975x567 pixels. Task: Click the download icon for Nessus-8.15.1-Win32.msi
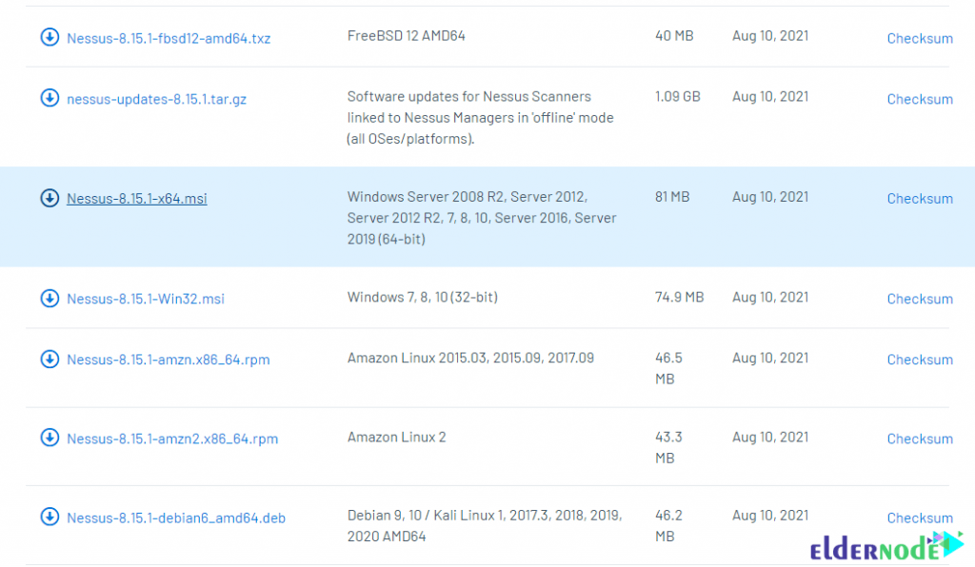coord(49,298)
